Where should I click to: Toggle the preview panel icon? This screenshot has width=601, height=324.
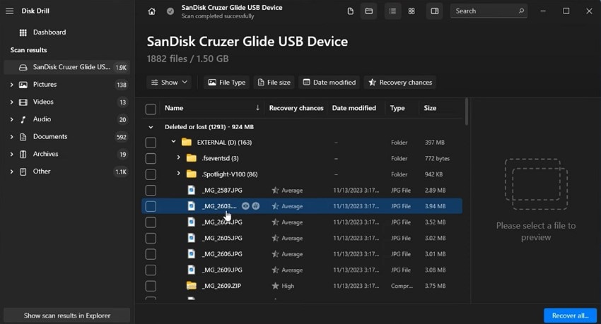pos(435,11)
